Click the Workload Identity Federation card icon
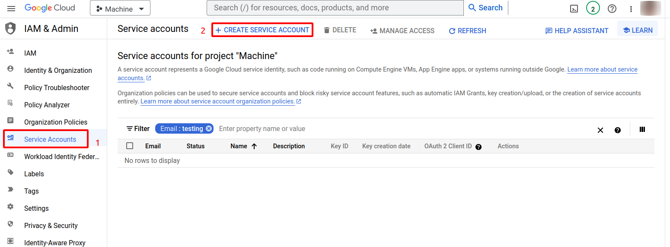Screen dimensions: 670x247 click(10, 155)
